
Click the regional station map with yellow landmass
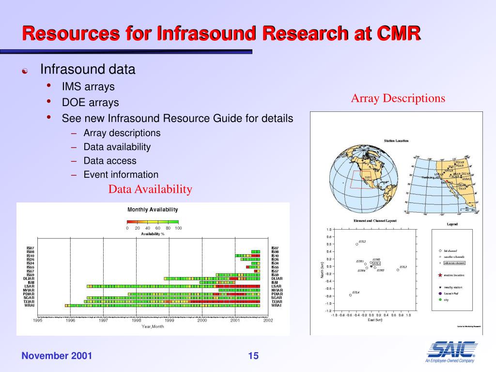(x=442, y=186)
